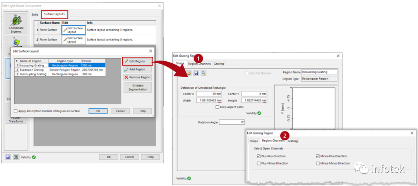Enable Apply Absorption Outside of Region on Surface
The width and height of the screenshot is (418, 186).
(x=16, y=111)
